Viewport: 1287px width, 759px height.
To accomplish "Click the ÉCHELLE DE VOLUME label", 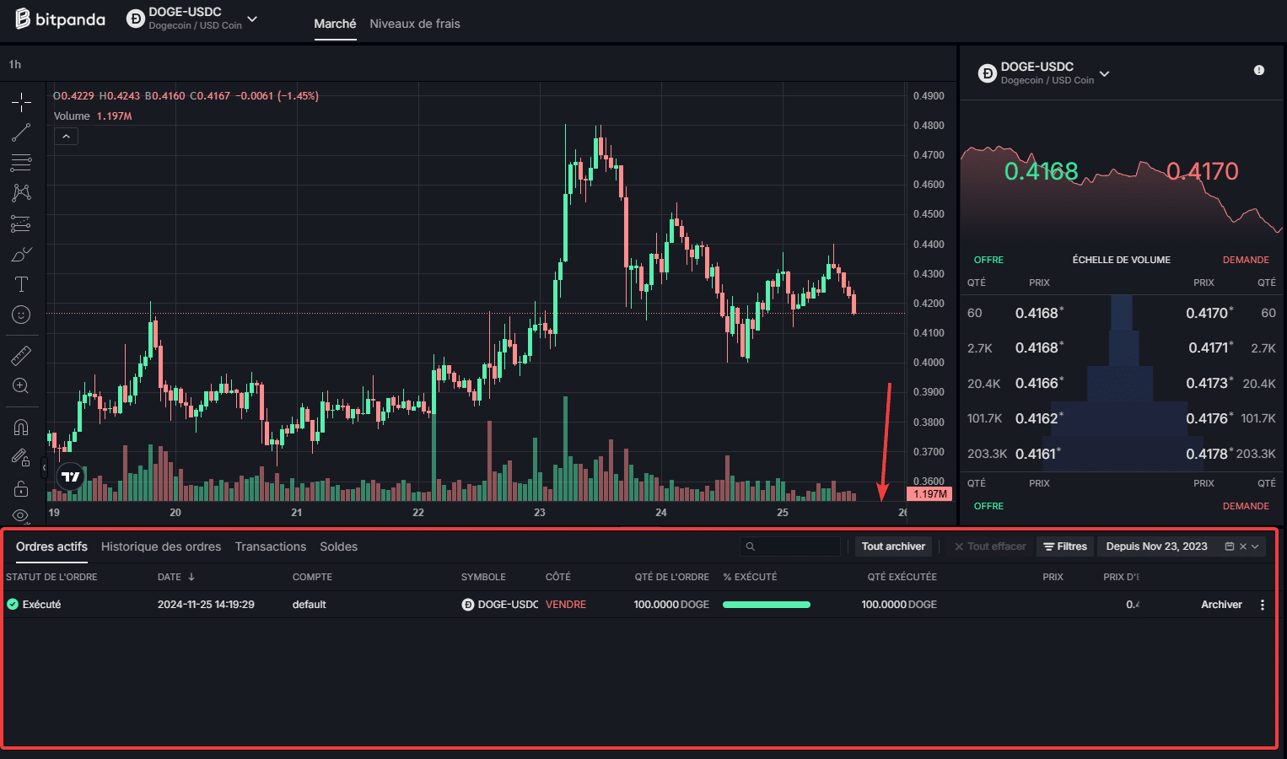I will [x=1121, y=260].
